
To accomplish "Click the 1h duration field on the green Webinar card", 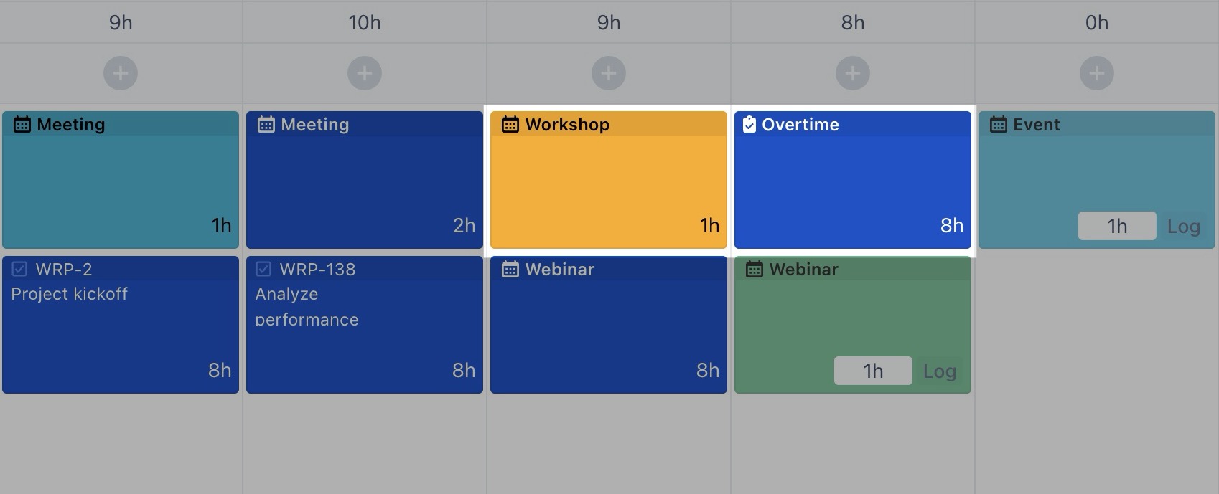I will tap(872, 371).
